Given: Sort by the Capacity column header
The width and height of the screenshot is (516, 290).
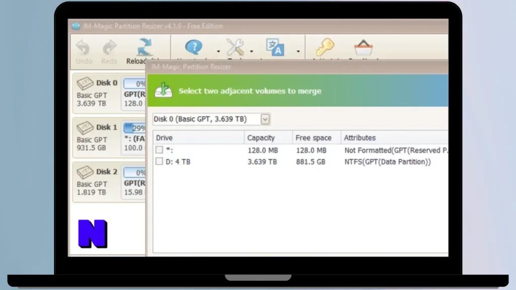Looking at the screenshot, I should (x=268, y=137).
